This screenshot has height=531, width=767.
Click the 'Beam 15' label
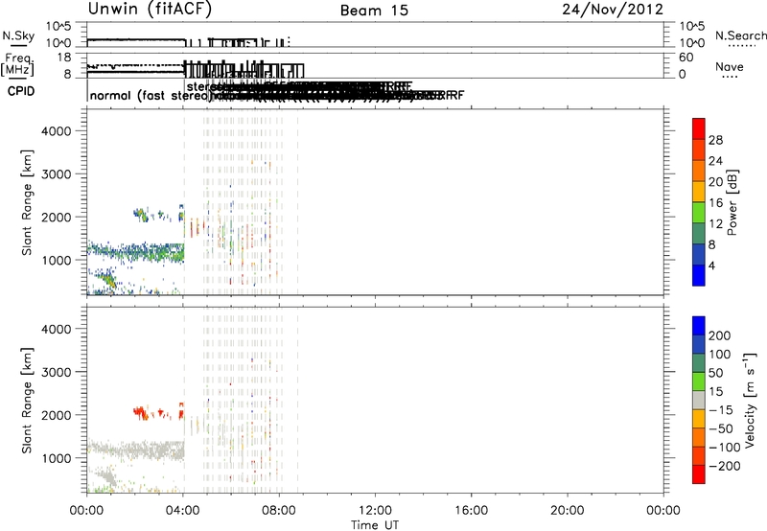(374, 11)
